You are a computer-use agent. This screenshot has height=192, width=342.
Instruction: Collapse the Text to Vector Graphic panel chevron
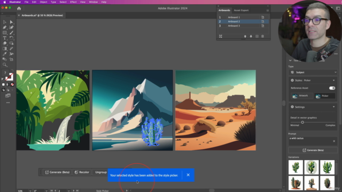[x=290, y=60]
